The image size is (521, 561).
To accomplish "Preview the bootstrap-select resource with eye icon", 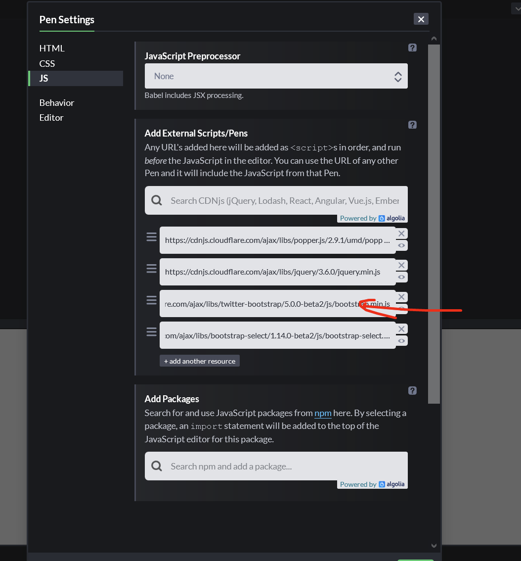I will point(401,340).
